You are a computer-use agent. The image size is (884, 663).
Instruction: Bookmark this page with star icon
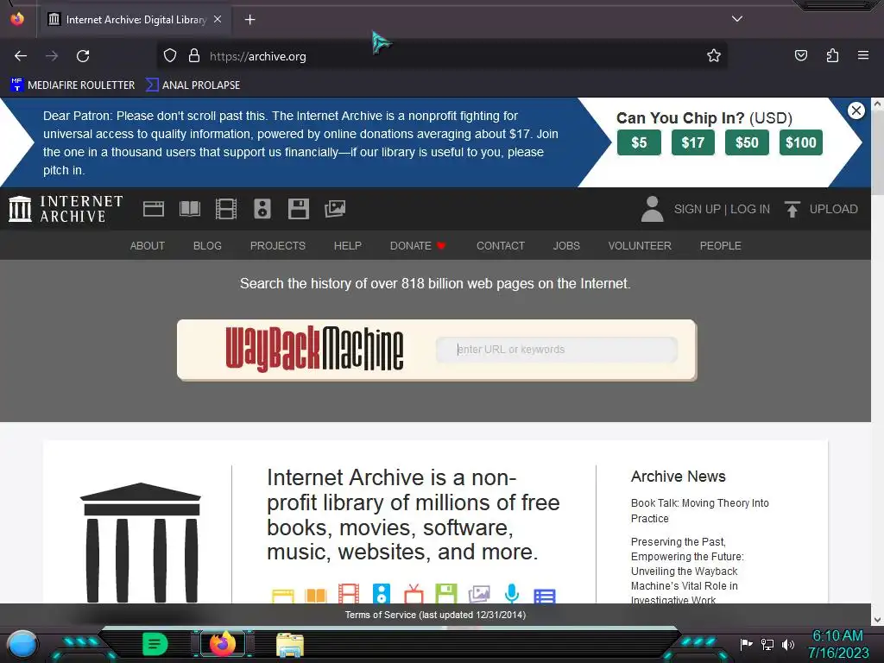click(714, 56)
